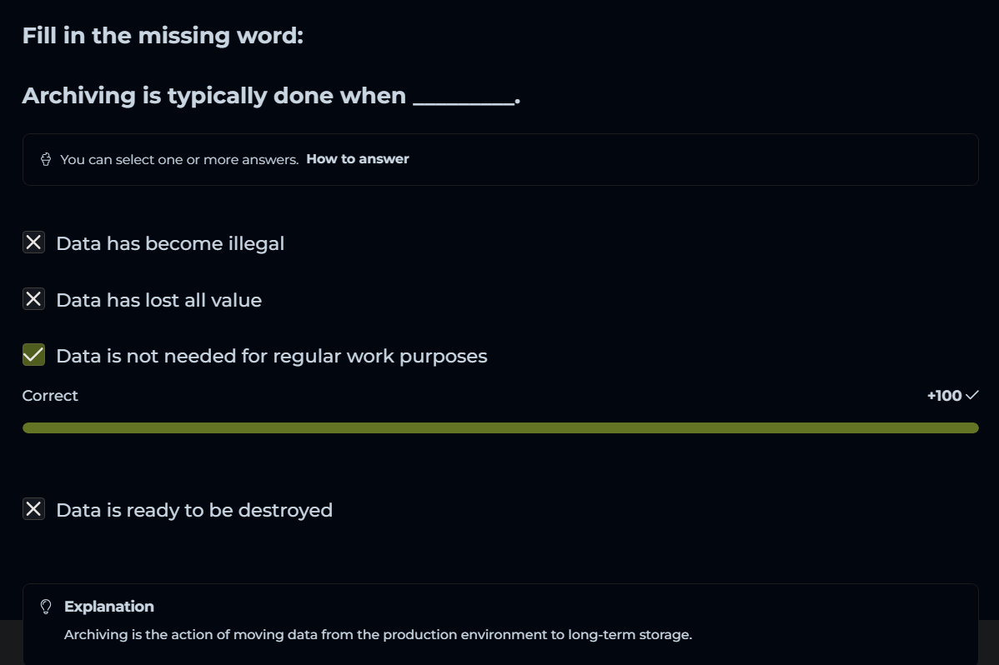The image size is (999, 665).
Task: Uncheck the green "Data is not needed" checkbox
Action: coord(33,356)
